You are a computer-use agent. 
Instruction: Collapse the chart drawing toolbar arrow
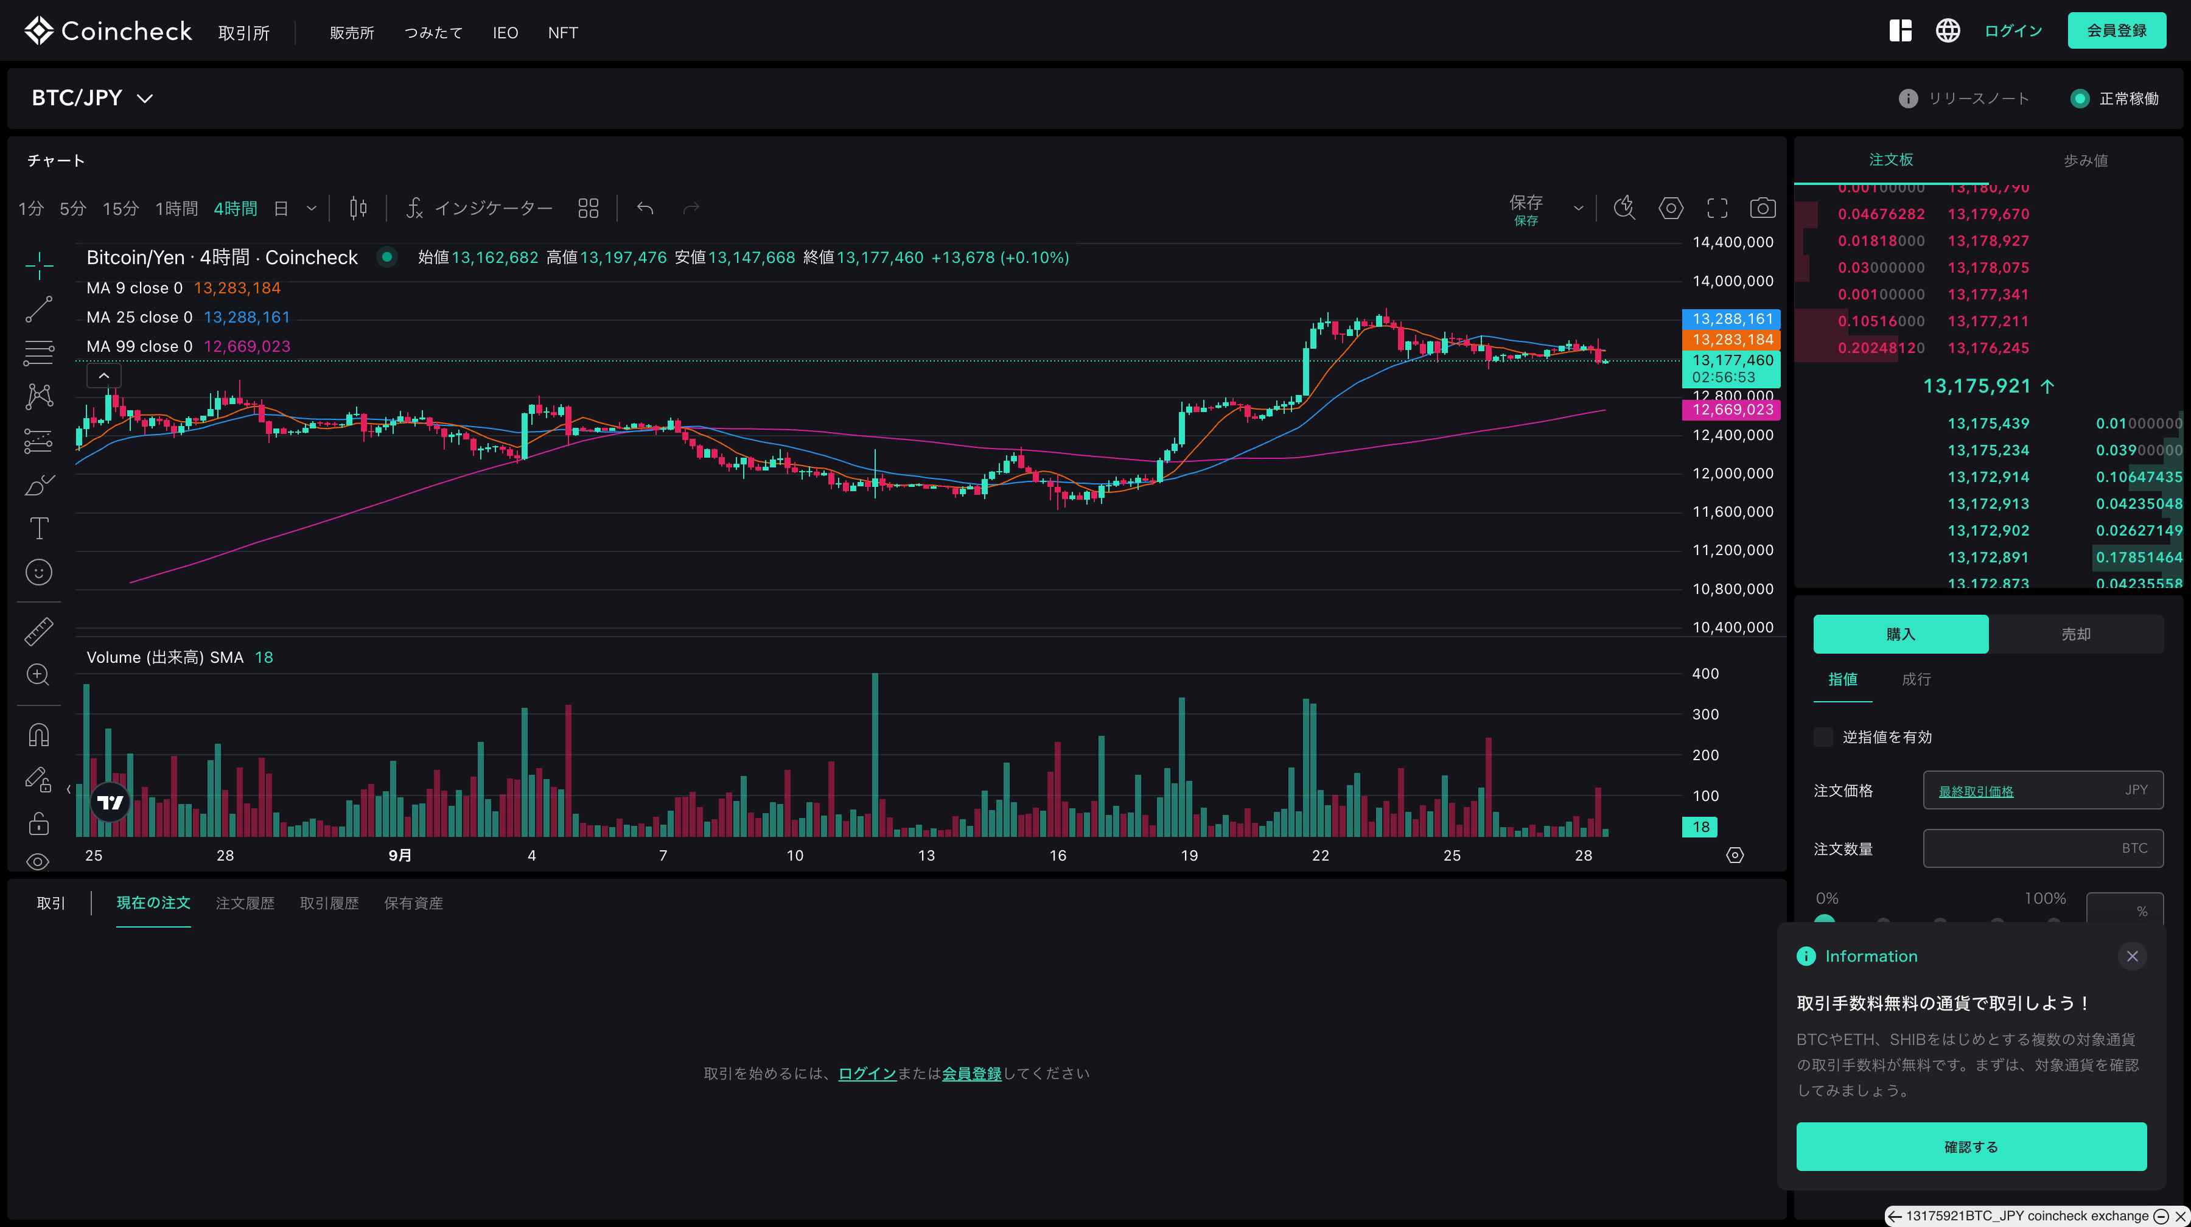pyautogui.click(x=69, y=790)
